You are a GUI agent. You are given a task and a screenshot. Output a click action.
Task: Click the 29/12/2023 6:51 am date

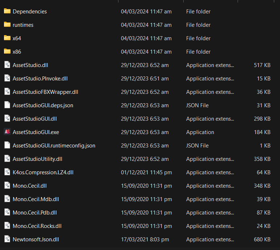145,79
